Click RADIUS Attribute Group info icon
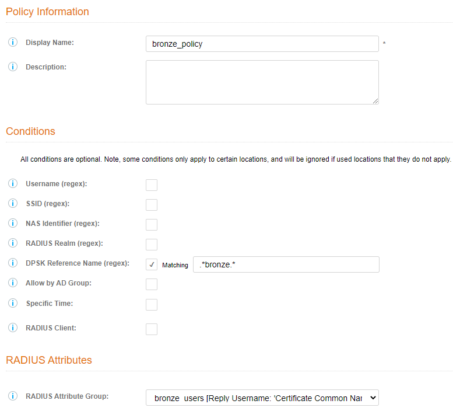This screenshot has width=453, height=411. [x=13, y=396]
